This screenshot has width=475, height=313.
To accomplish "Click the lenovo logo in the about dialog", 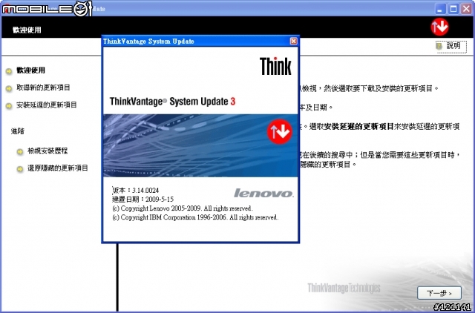I will click(x=263, y=193).
